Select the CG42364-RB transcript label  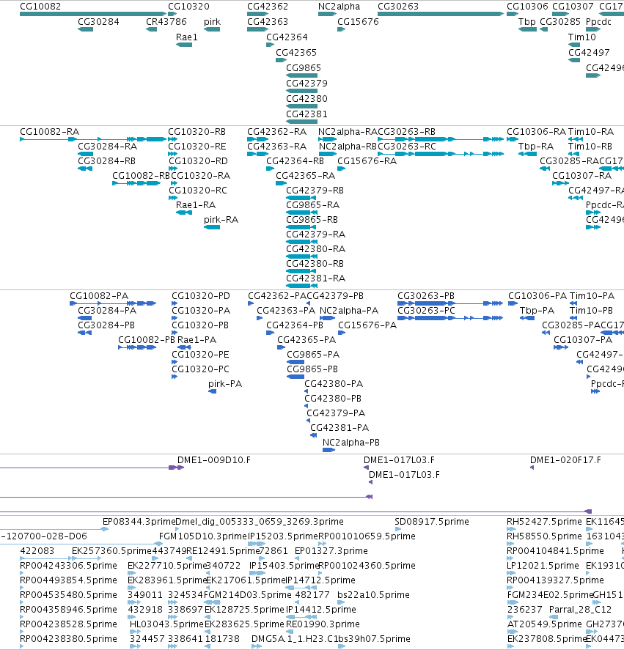(295, 161)
